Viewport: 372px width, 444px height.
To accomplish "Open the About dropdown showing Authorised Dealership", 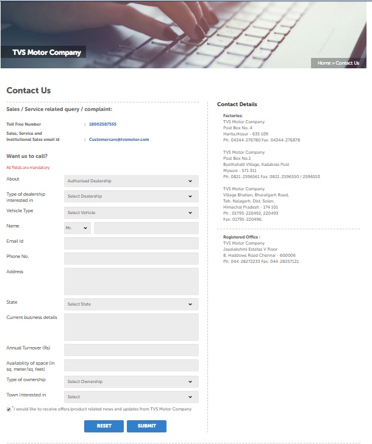I will click(x=131, y=181).
